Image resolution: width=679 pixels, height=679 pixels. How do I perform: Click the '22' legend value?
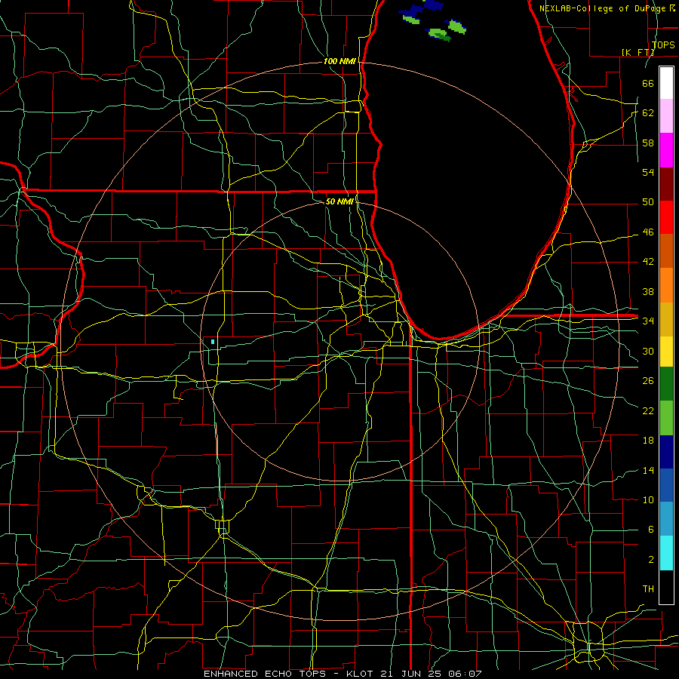tap(648, 410)
